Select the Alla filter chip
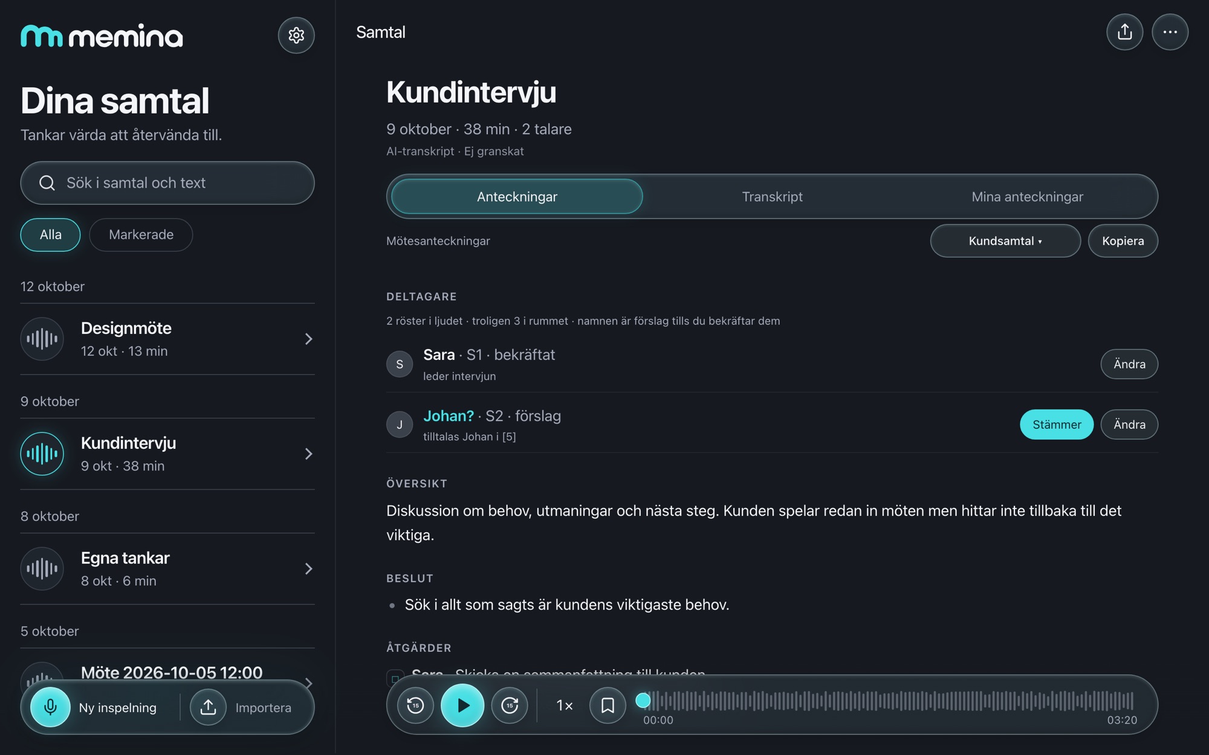1209x755 pixels. point(50,234)
